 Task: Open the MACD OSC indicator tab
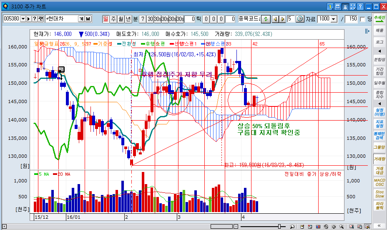coord(379,182)
